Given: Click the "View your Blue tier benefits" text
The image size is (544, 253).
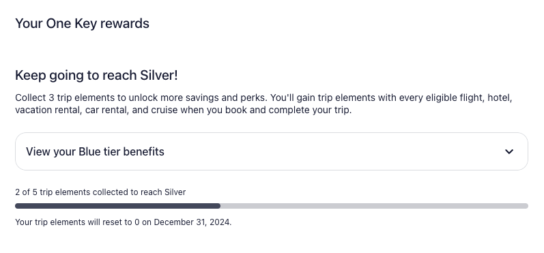Looking at the screenshot, I should (x=95, y=151).
